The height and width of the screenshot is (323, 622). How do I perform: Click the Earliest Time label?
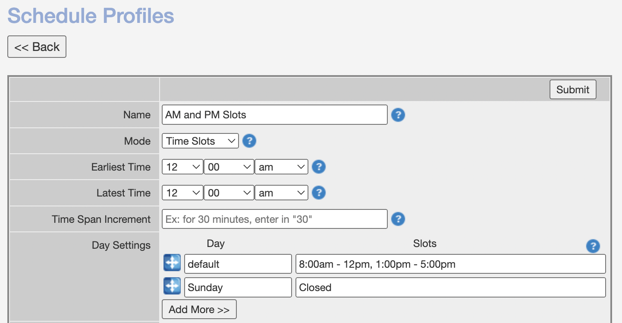121,167
